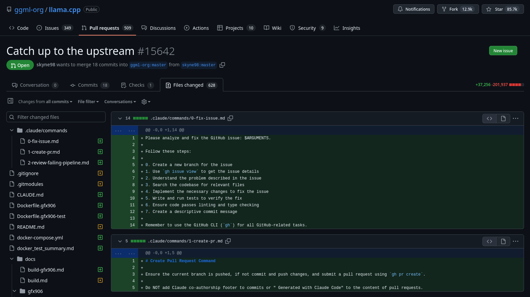Open the File filter dropdown

pyautogui.click(x=88, y=102)
